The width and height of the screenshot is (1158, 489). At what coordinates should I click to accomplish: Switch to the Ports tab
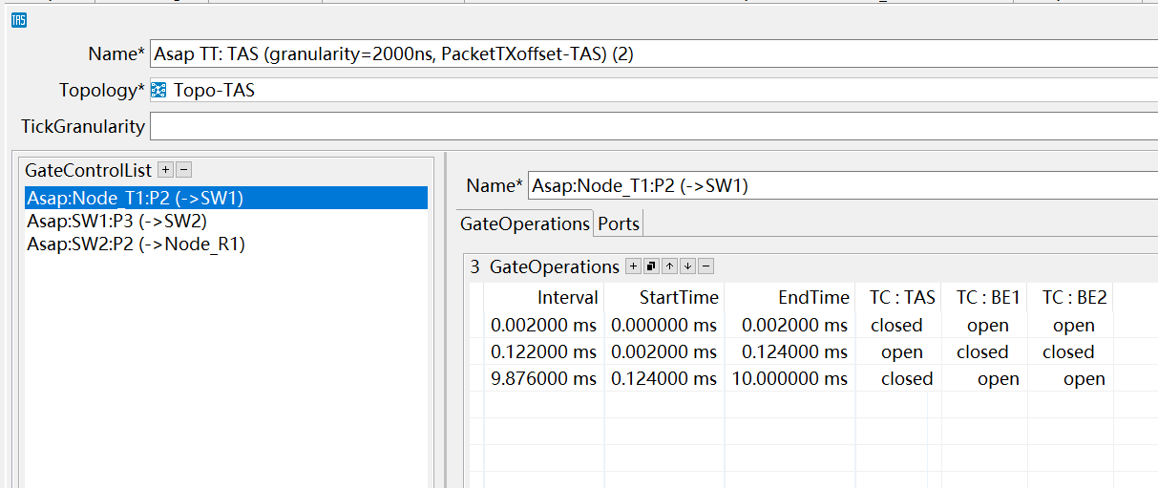[619, 223]
